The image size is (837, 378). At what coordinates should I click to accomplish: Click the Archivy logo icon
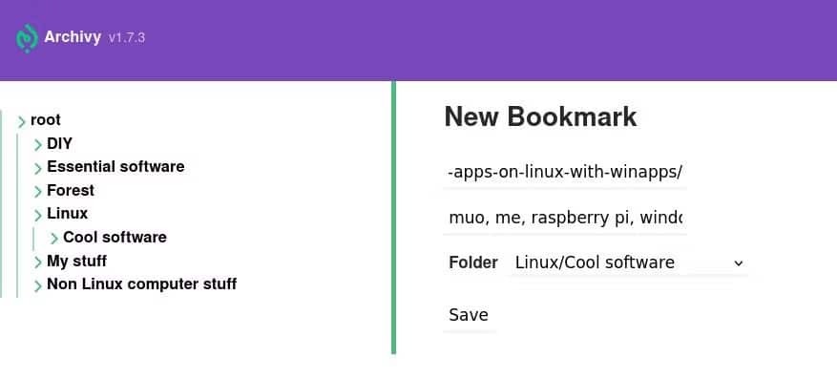27,38
